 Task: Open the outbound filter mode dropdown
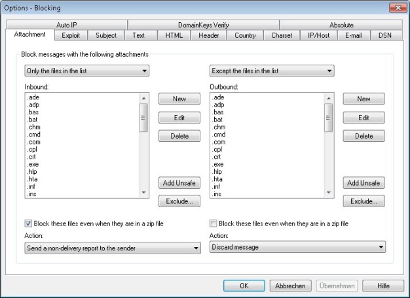coord(272,70)
